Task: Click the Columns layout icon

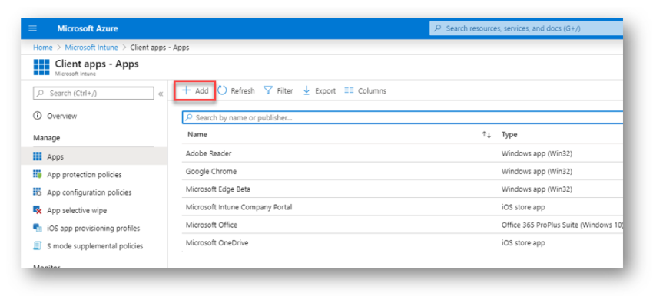Action: tap(349, 90)
